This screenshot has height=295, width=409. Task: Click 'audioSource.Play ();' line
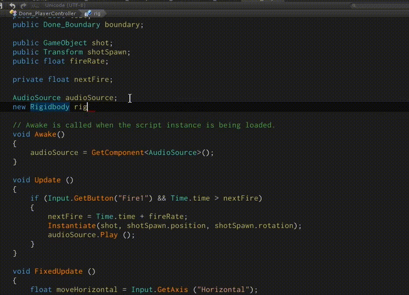click(x=91, y=235)
